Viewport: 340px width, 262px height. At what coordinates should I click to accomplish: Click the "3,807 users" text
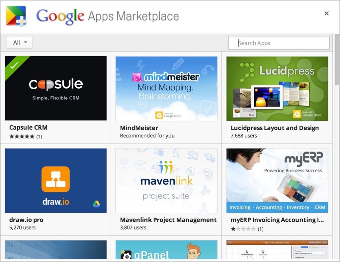(x=133, y=228)
